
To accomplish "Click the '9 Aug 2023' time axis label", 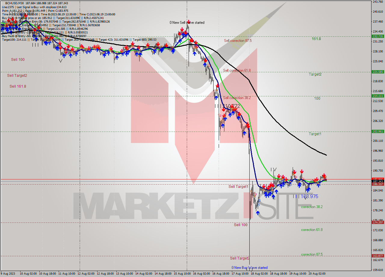I will click(8, 274).
